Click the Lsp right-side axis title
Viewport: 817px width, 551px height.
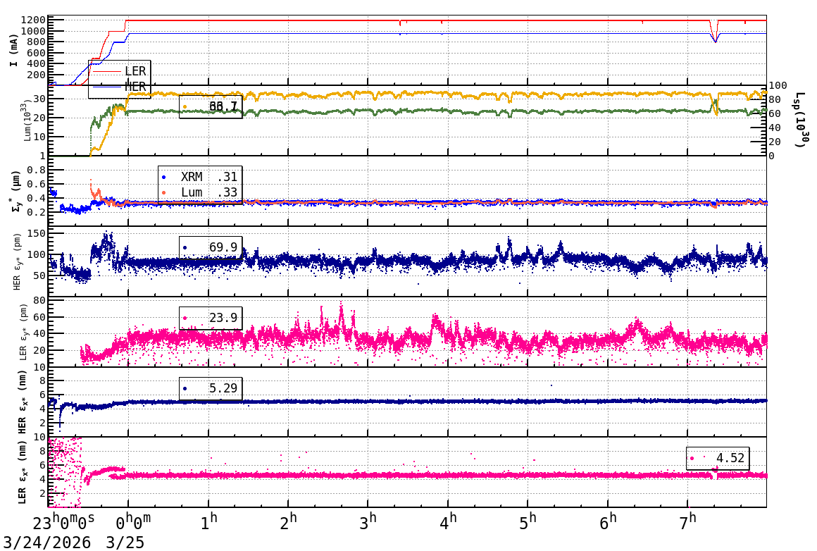pos(799,120)
